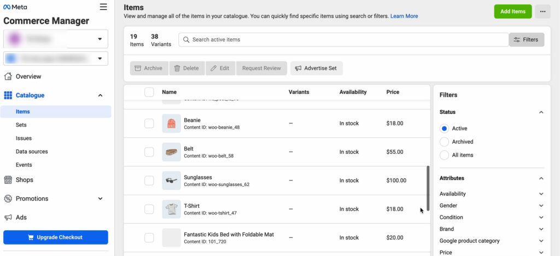This screenshot has height=256, width=560.
Task: Open the Sets page in sidebar
Action: point(21,125)
